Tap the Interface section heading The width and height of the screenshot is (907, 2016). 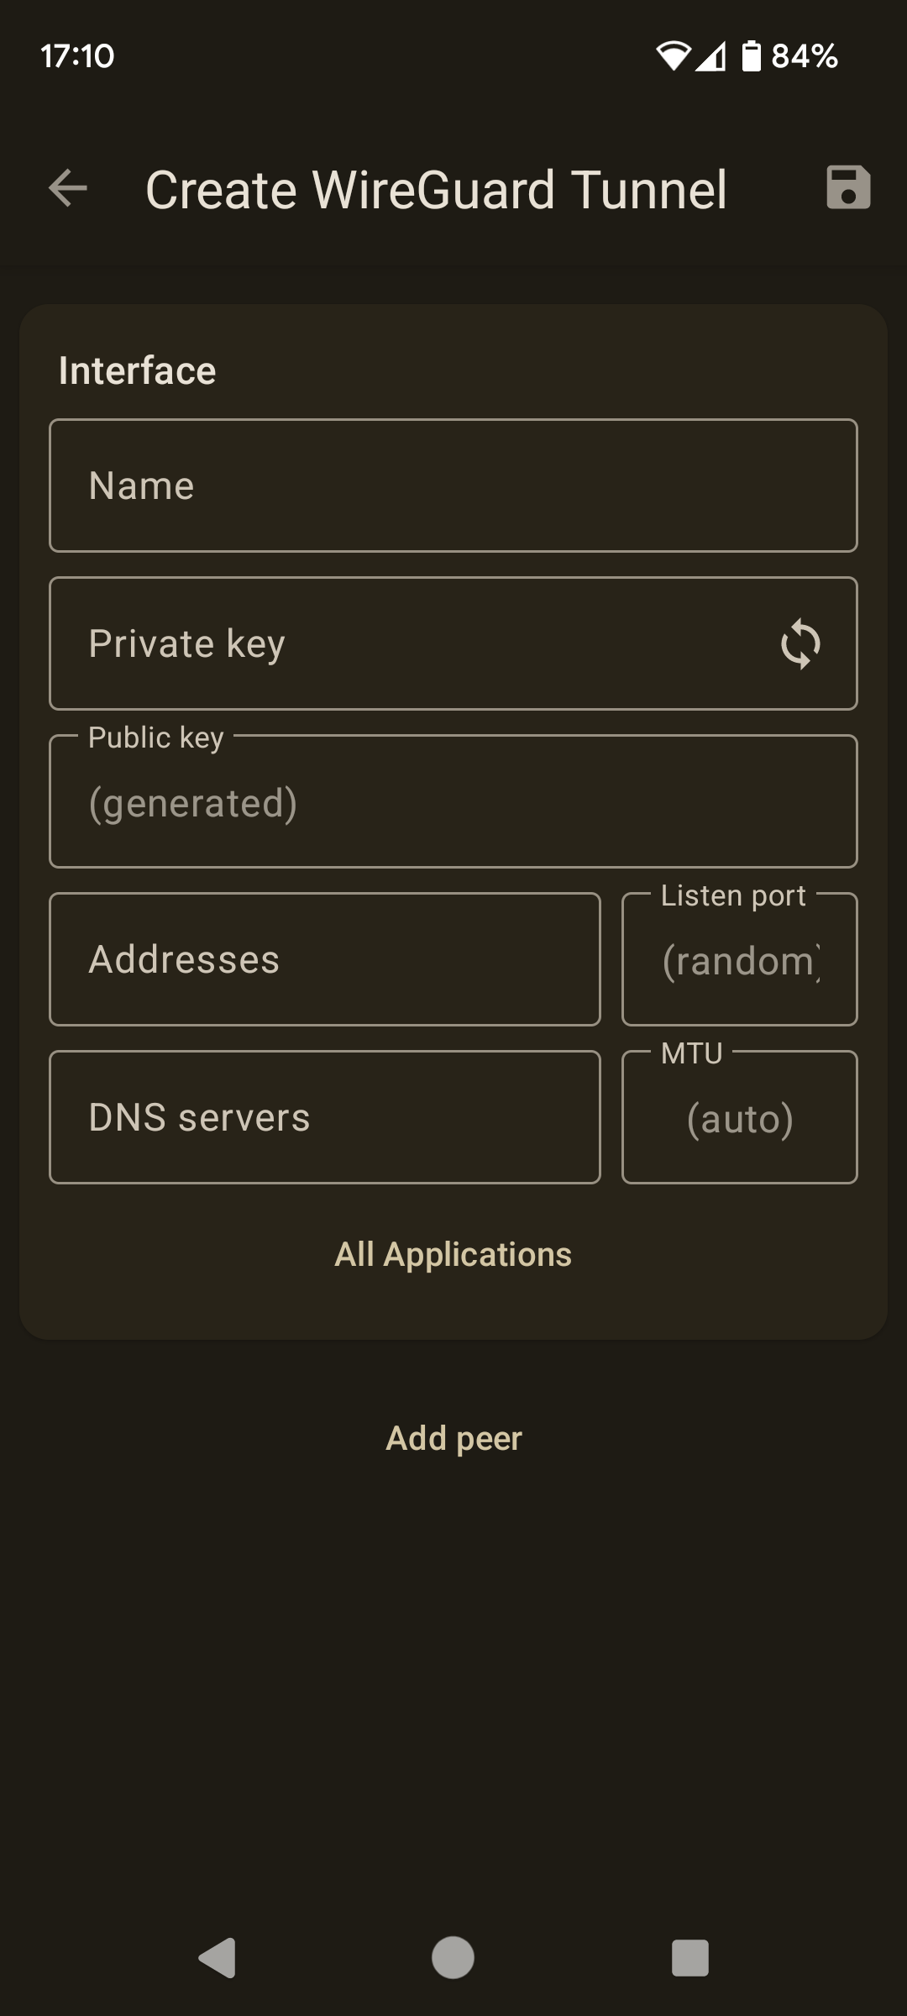(x=137, y=370)
